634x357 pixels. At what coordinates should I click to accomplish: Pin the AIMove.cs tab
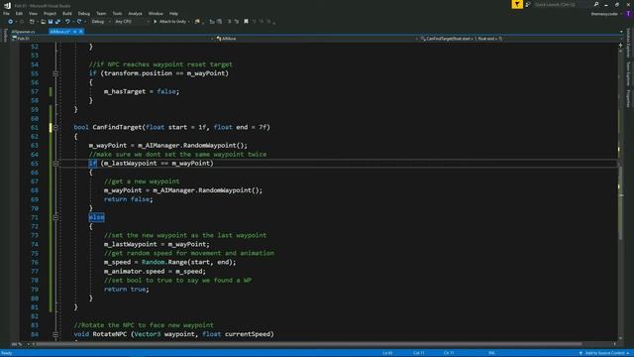pyautogui.click(x=75, y=32)
